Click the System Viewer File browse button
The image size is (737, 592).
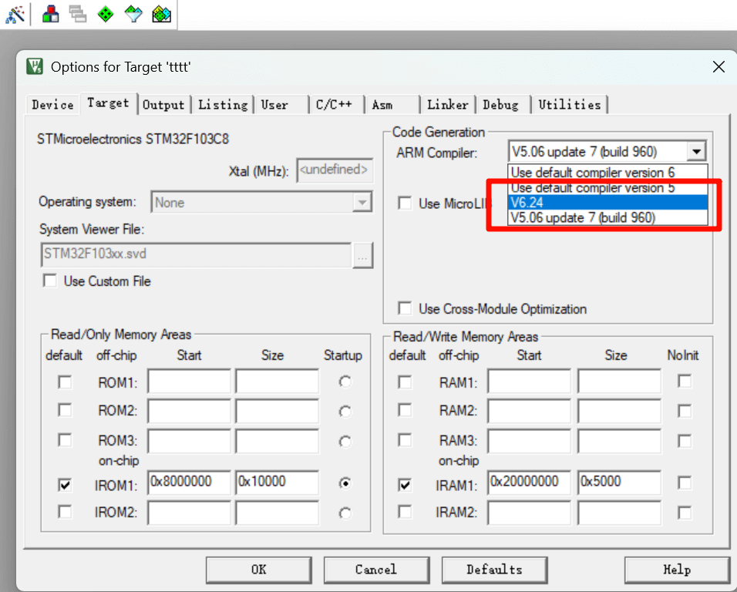click(362, 254)
